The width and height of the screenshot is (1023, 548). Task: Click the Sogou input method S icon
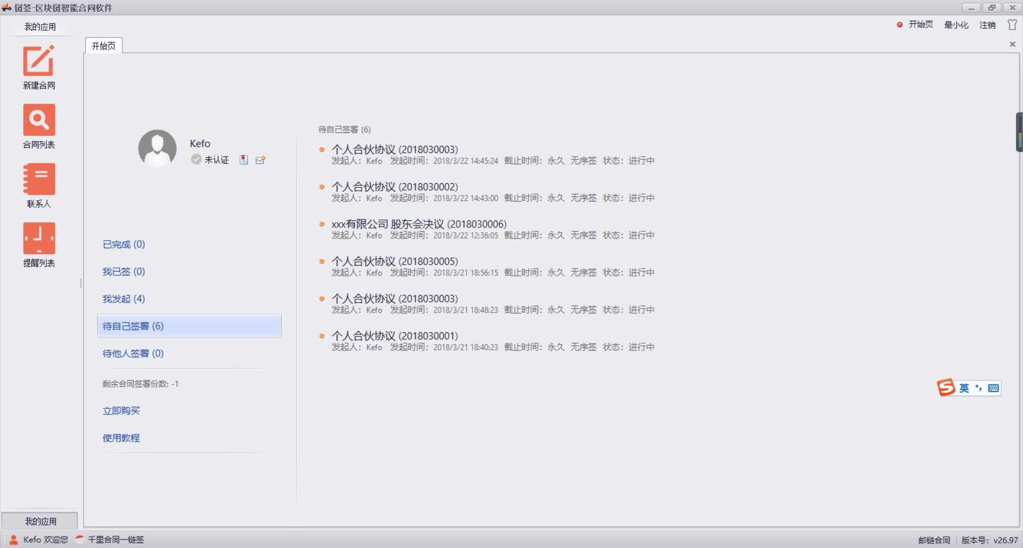(946, 388)
